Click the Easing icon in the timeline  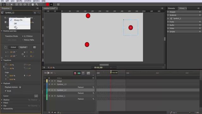[88, 73]
